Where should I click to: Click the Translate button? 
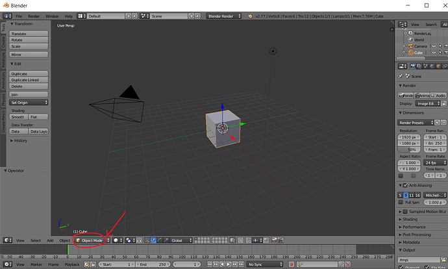pyautogui.click(x=29, y=34)
